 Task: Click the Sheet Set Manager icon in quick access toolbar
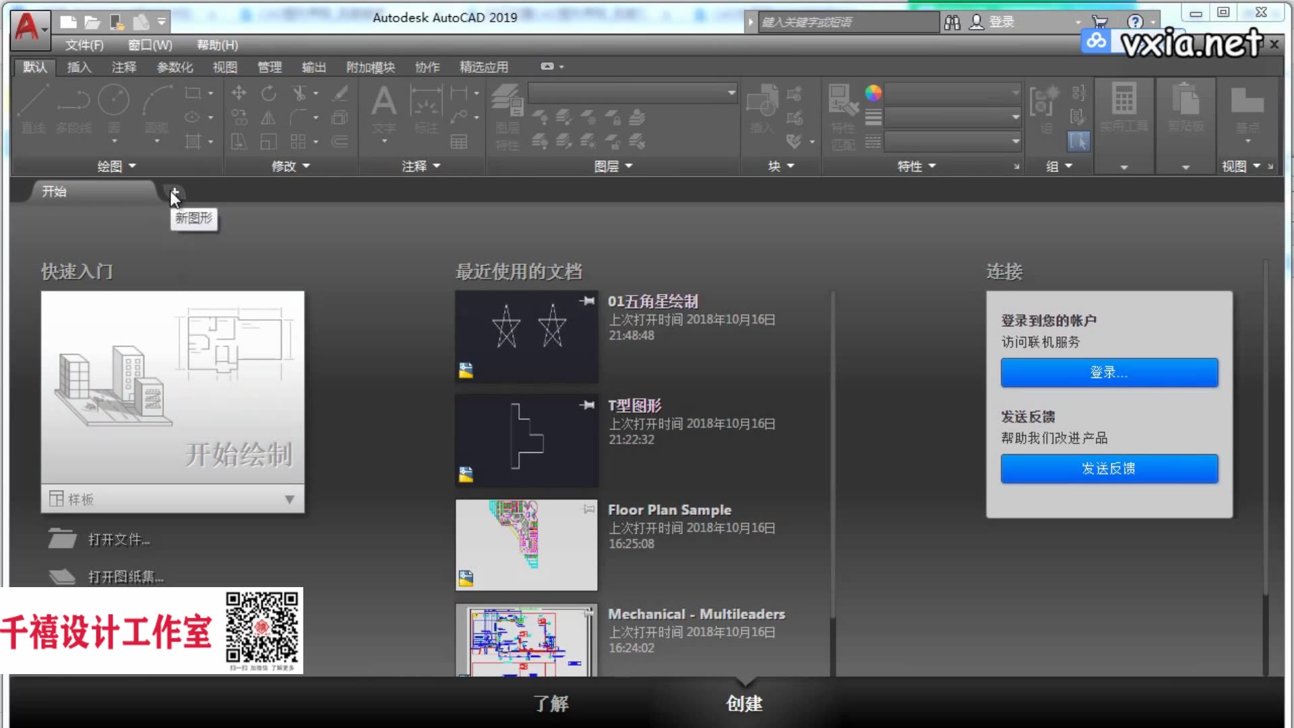click(x=141, y=22)
